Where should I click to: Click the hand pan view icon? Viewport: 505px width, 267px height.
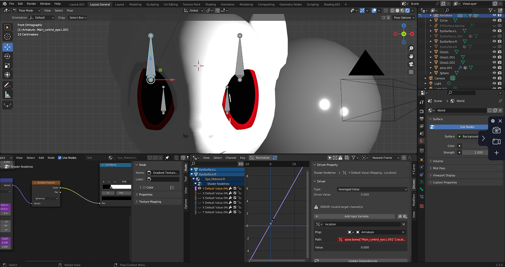coord(411,56)
